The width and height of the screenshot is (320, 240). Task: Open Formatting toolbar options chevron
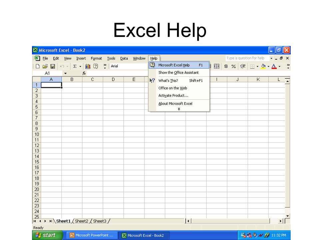[288, 66]
